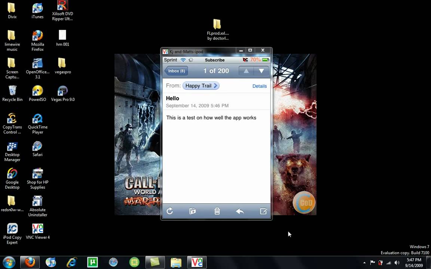Select the hm 001 file icon
Viewport: 431px width, 269px height.
(x=62, y=38)
